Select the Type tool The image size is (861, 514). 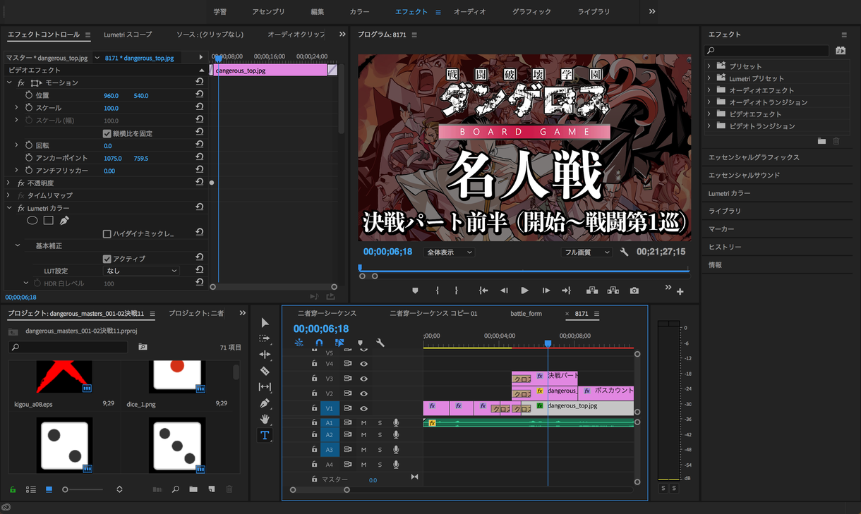click(x=265, y=436)
